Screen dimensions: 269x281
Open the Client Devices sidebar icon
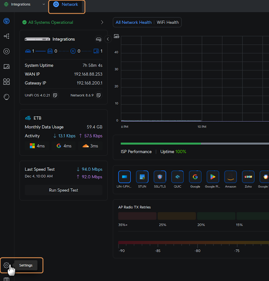tap(6, 67)
